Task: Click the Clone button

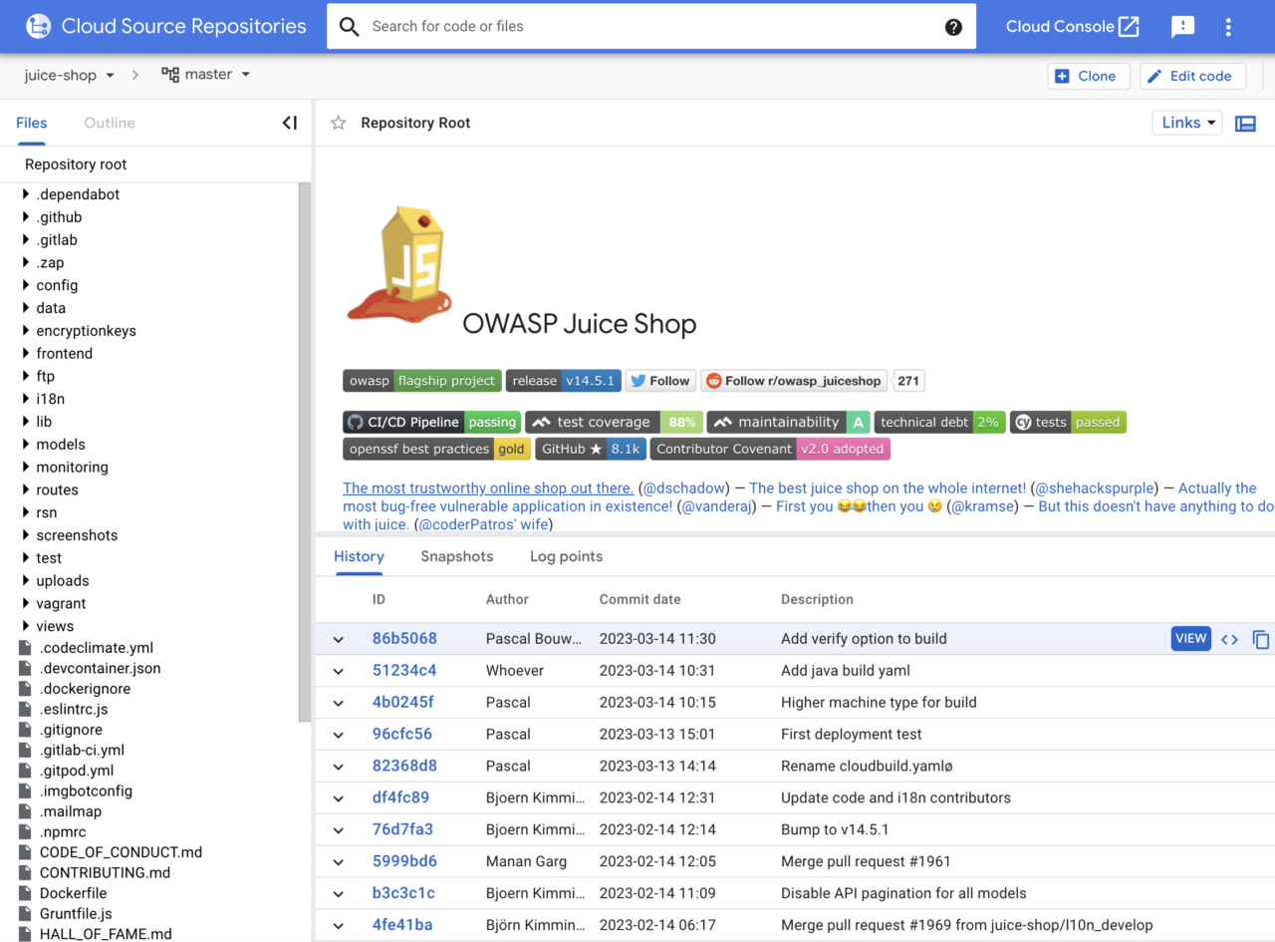Action: click(1088, 75)
